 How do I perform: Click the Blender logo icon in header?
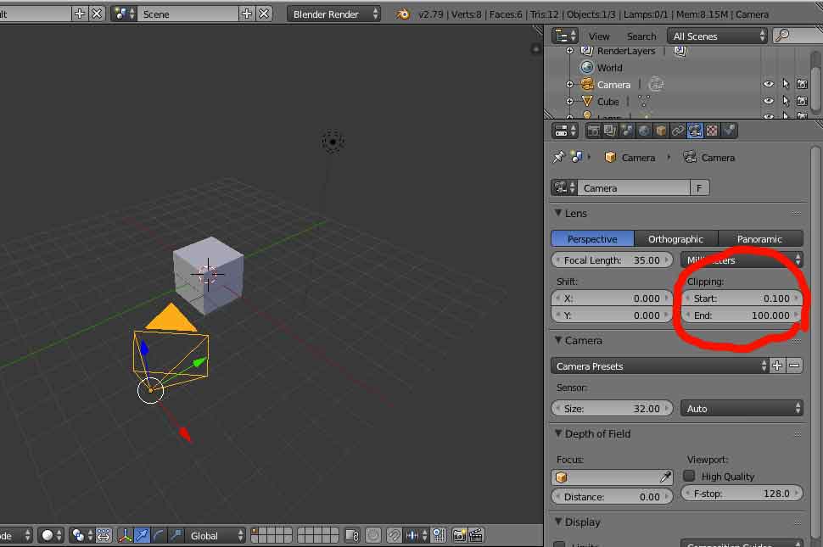[402, 14]
